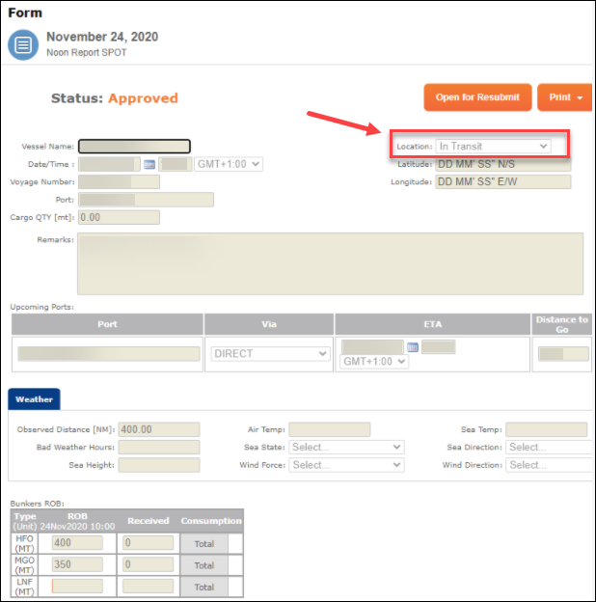Click the Cargo QTY input field
The height and width of the screenshot is (602, 596).
pos(120,217)
